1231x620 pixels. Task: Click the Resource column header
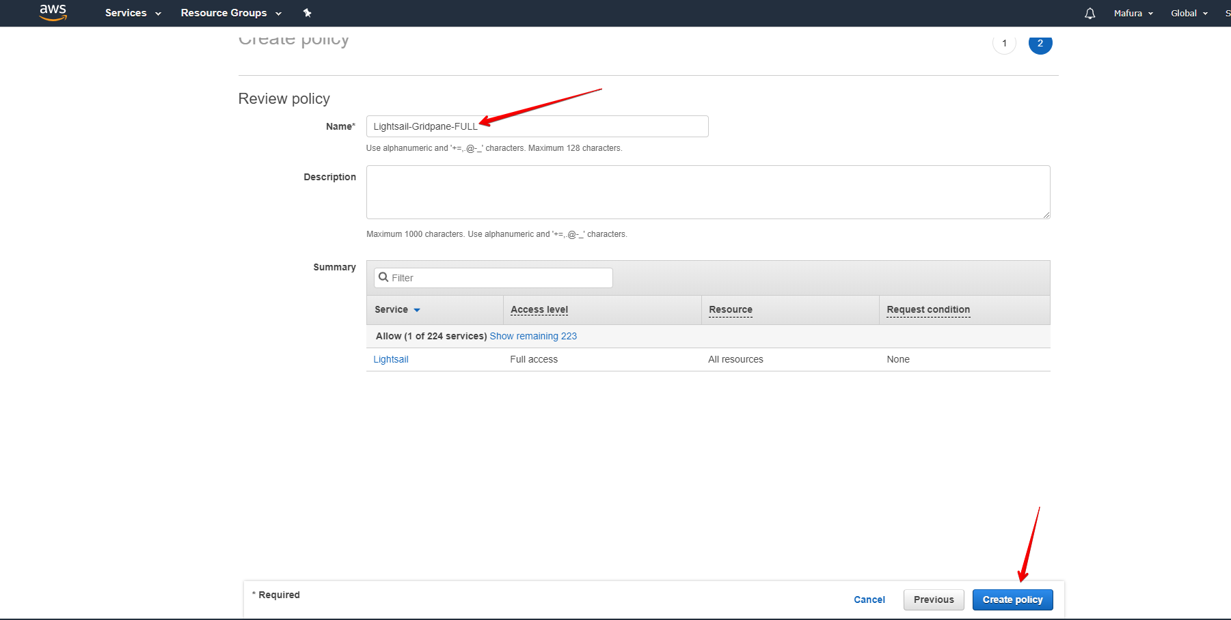coord(731,309)
